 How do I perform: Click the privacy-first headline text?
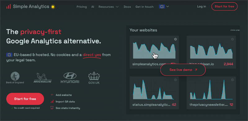[41, 32]
